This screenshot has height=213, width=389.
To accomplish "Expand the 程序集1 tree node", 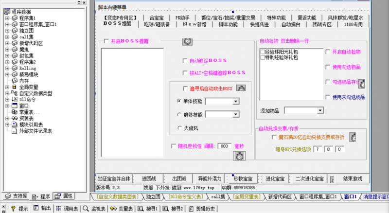I will (x=7, y=18).
